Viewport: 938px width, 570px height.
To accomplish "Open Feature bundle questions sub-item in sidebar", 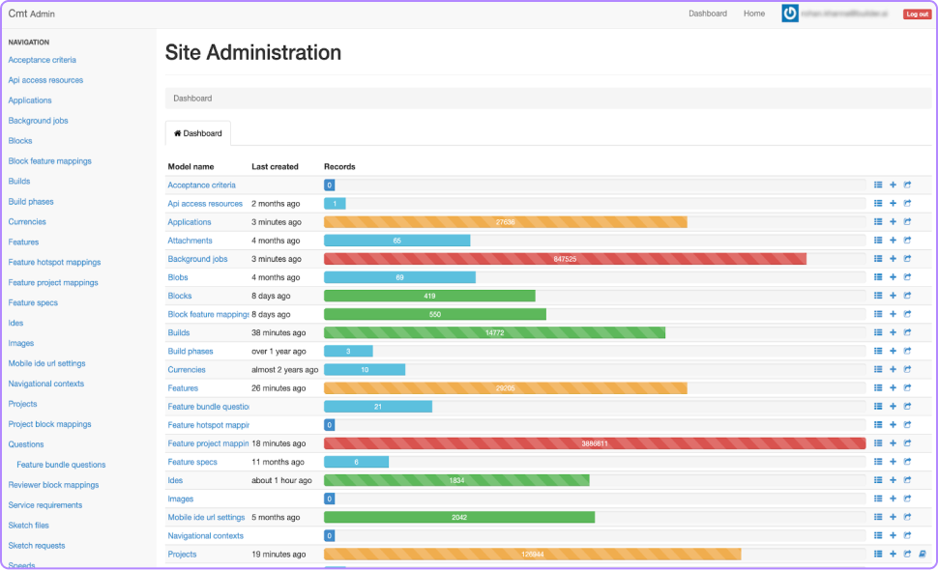I will coord(61,465).
